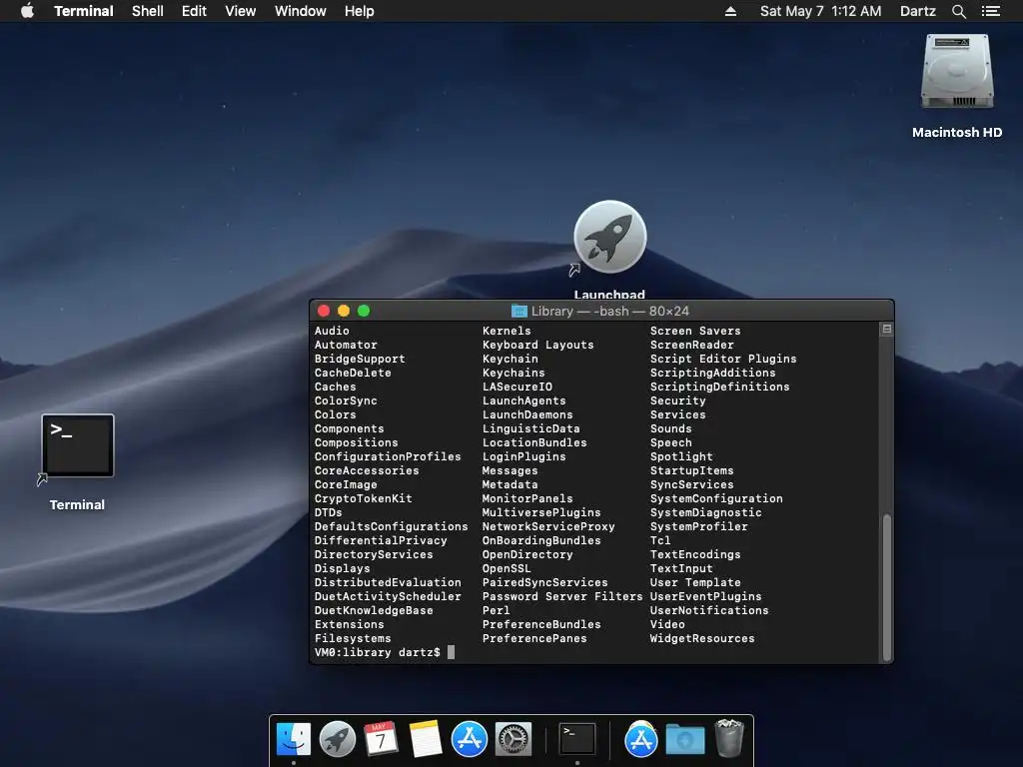
Task: Open the Shell menu
Action: tap(148, 11)
